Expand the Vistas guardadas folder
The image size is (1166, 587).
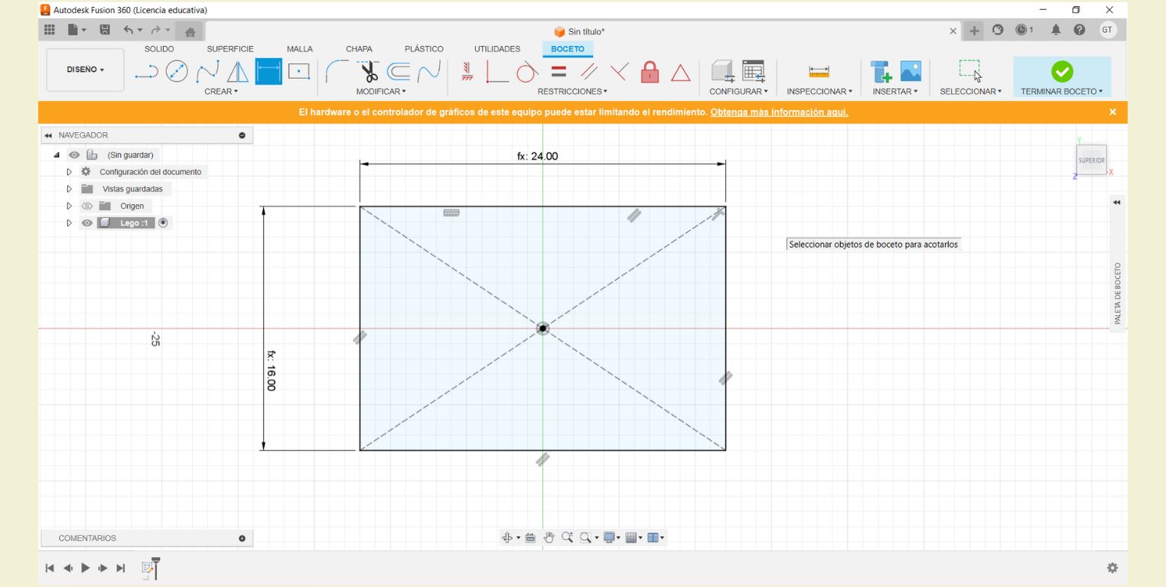69,189
